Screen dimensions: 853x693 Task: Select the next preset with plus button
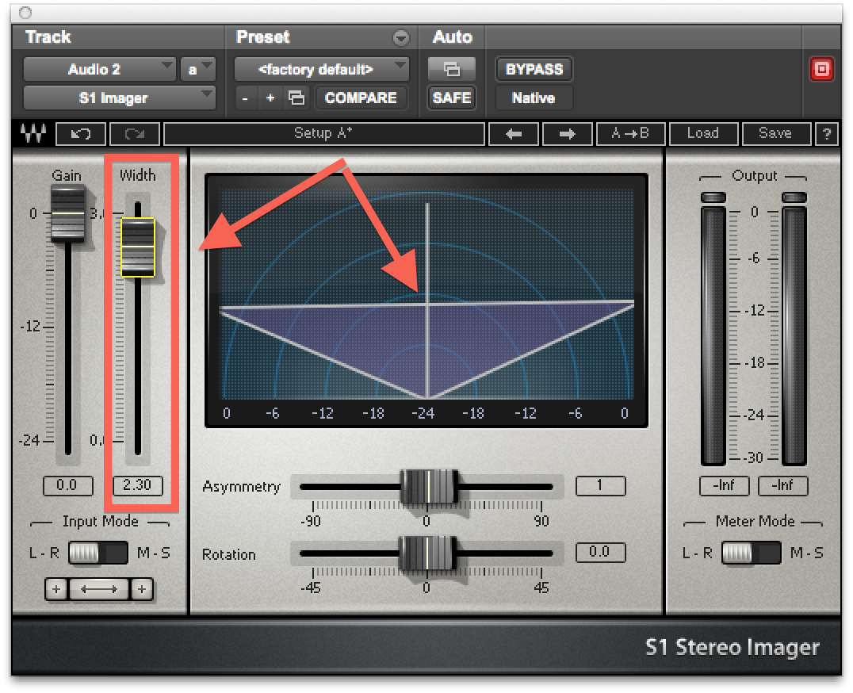pos(270,98)
